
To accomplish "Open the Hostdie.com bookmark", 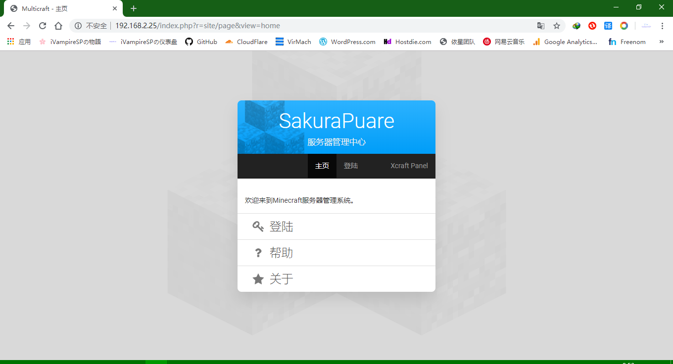I will [407, 42].
